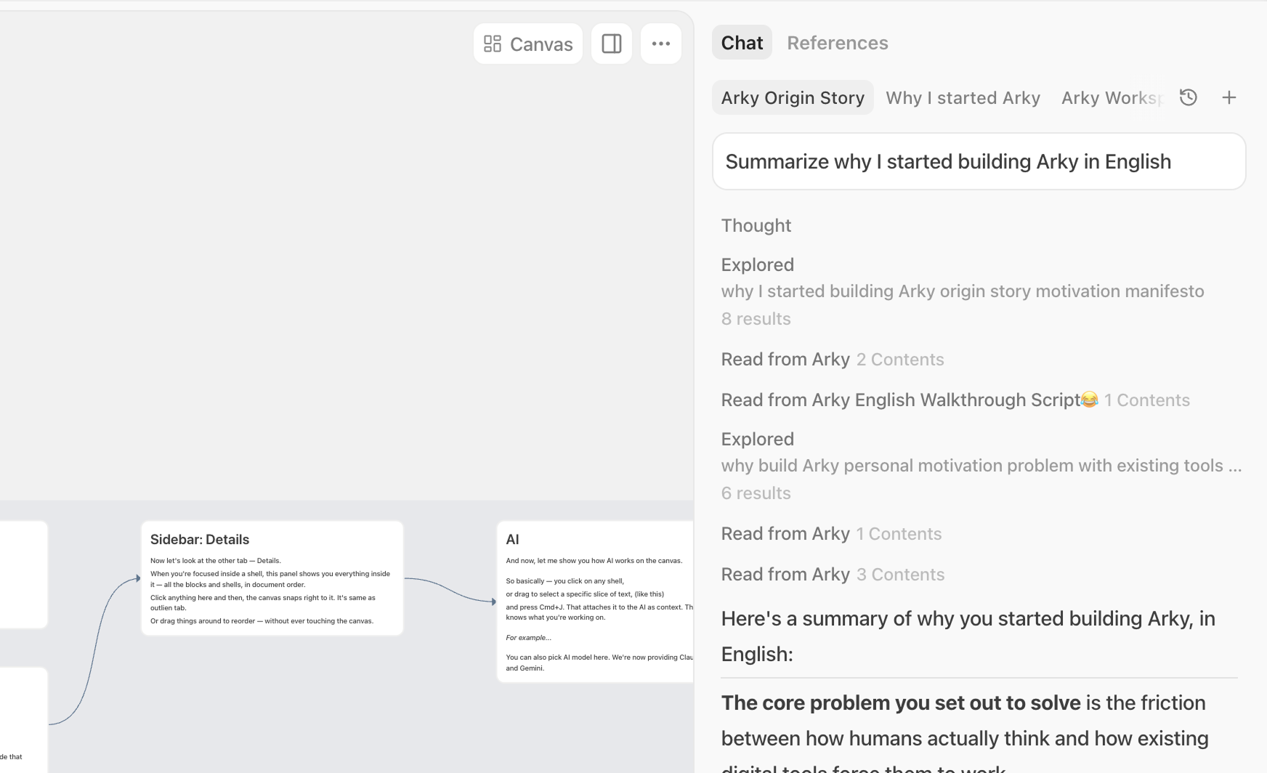Expand the Explored step with 6 results
The width and height of the screenshot is (1267, 773).
point(758,440)
